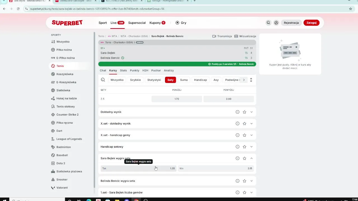Click the Badminton icon in sidebar
The width and height of the screenshot is (358, 201).
click(53, 147)
